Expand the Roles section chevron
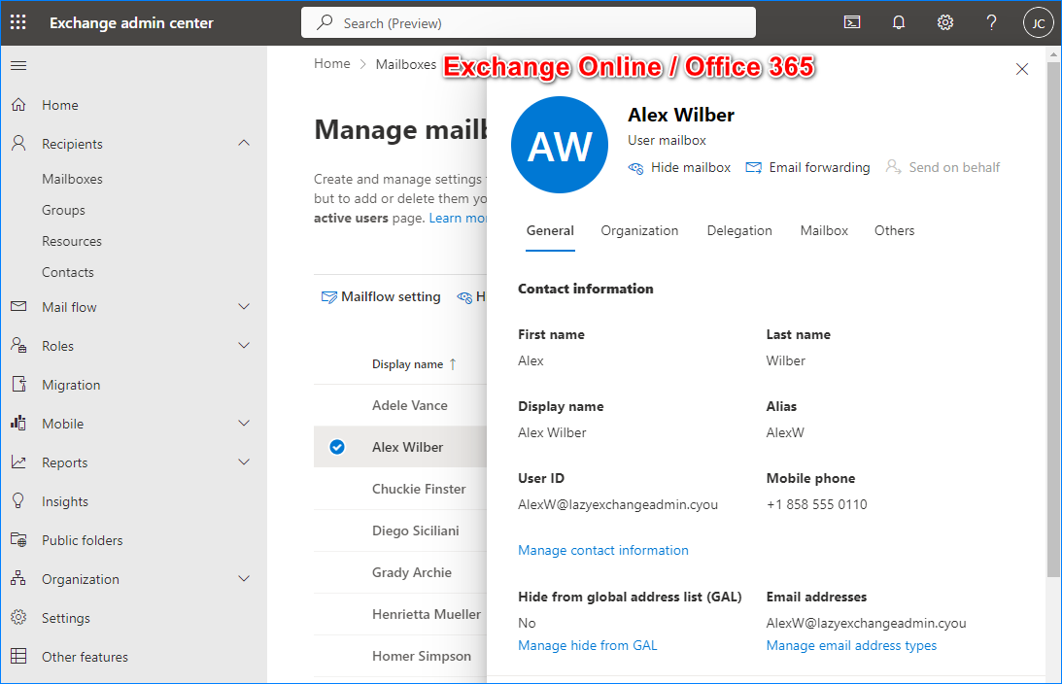The height and width of the screenshot is (684, 1062). 244,345
